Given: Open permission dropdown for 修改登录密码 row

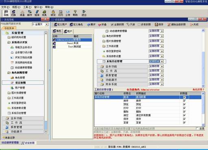Looking at the screenshot, I should tap(162, 51).
